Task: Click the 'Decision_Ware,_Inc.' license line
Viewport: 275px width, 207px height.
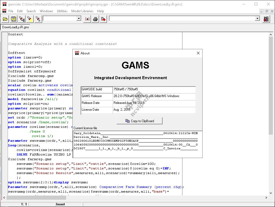Action: pos(136,137)
